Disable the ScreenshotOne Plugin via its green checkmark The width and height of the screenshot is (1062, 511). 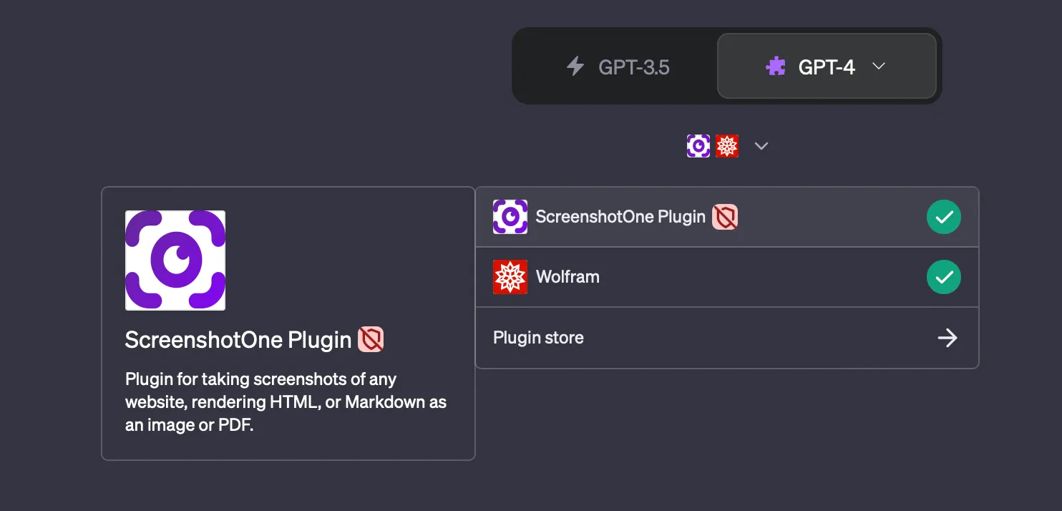(943, 216)
